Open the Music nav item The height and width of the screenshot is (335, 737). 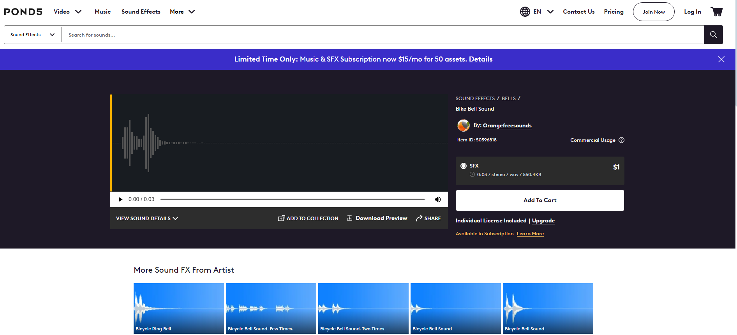point(102,12)
